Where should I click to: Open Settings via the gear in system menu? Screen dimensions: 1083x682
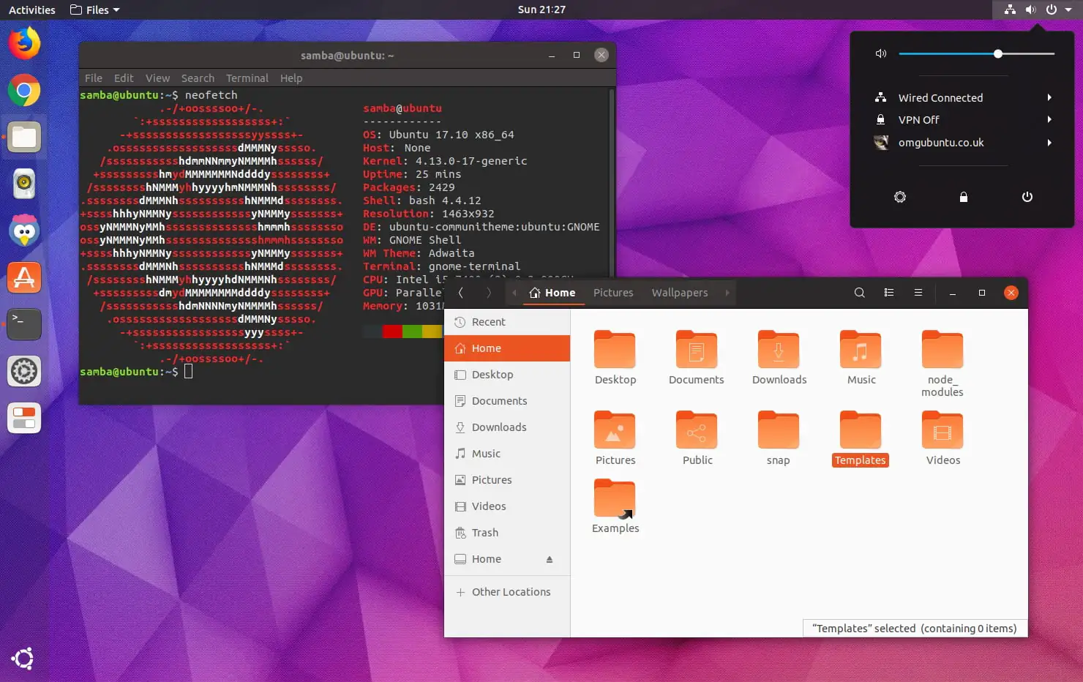coord(900,197)
